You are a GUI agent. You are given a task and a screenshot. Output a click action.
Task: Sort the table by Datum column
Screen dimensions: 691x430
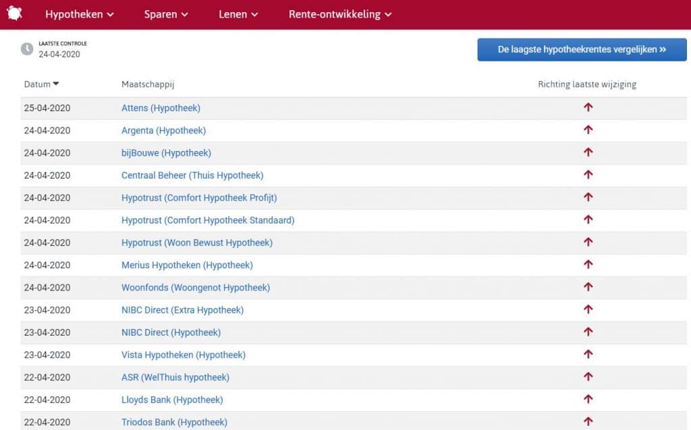41,84
